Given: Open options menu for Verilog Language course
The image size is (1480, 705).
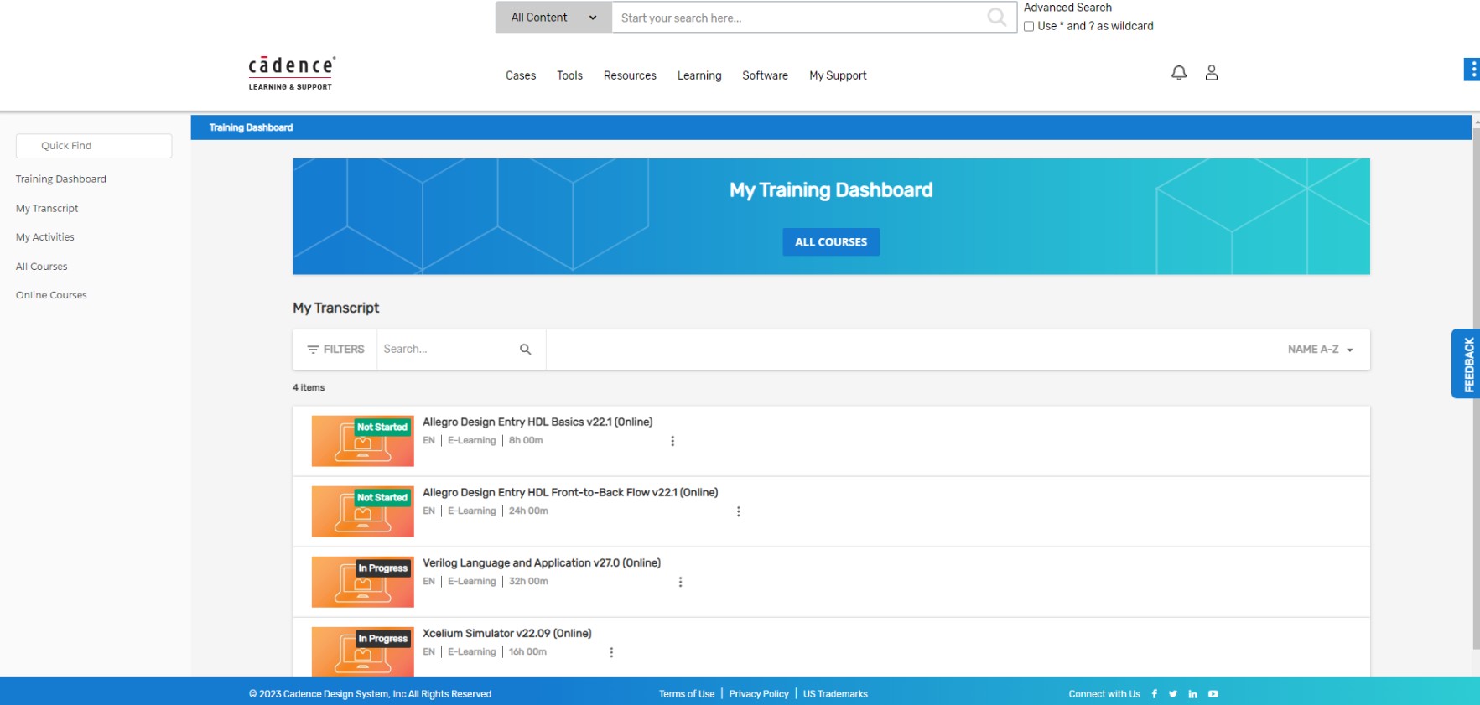Looking at the screenshot, I should (x=680, y=582).
